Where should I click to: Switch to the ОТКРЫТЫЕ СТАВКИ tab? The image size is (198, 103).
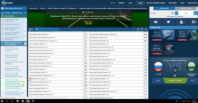tap(186, 8)
